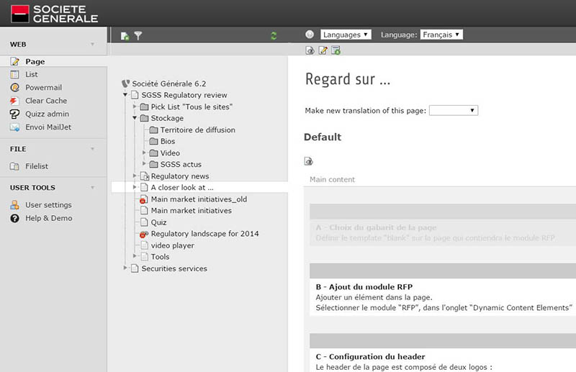Click the Quizz admin question icon

click(x=14, y=114)
